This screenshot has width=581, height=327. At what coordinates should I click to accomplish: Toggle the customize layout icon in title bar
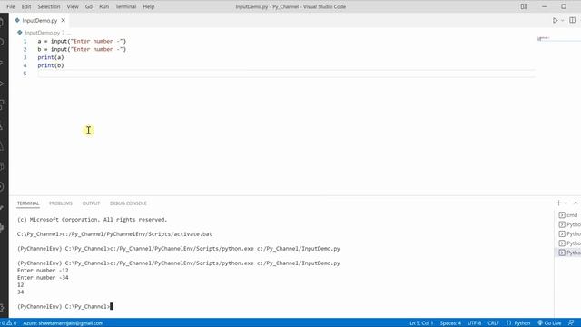524,6
